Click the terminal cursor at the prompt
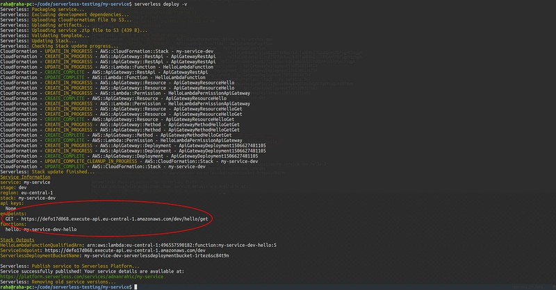This screenshot has height=290, width=556. coord(136,287)
